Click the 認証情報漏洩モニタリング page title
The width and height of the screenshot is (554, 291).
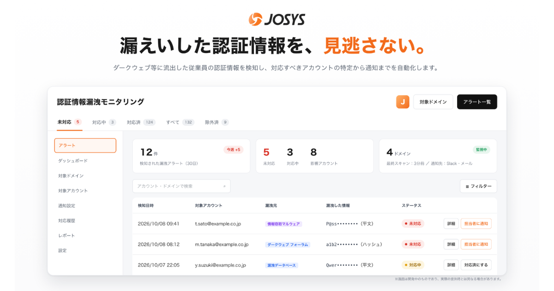pos(101,102)
